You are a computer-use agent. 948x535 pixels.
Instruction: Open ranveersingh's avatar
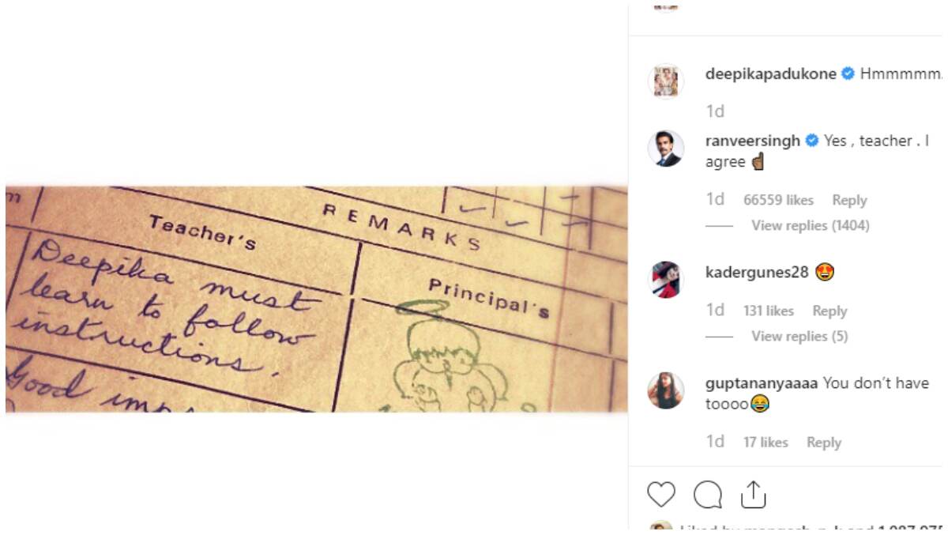665,149
